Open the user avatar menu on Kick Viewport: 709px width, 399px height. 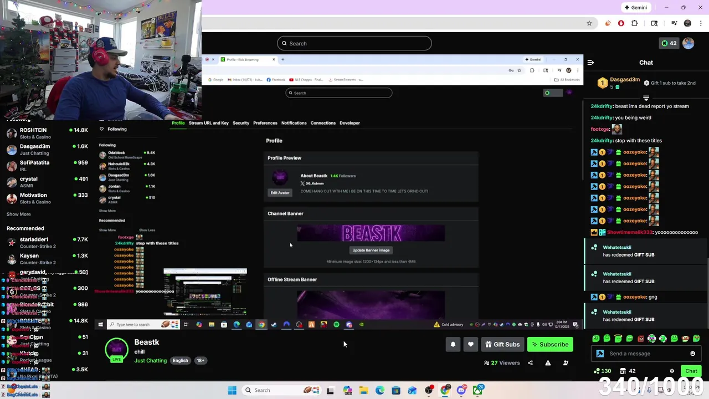click(688, 43)
